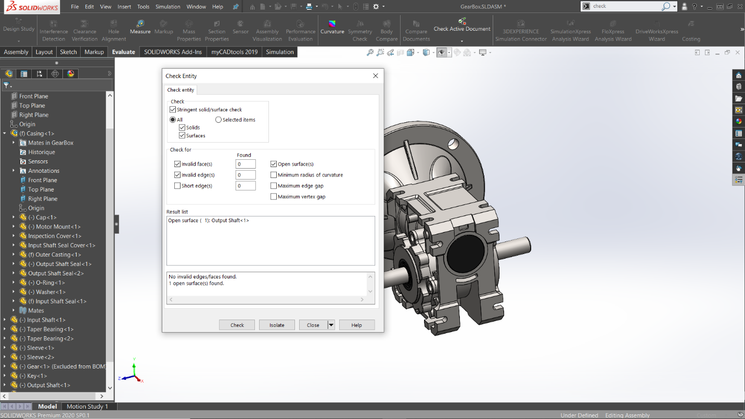Click scroll-down arrow of feature tree
745x419 pixels.
[109, 388]
